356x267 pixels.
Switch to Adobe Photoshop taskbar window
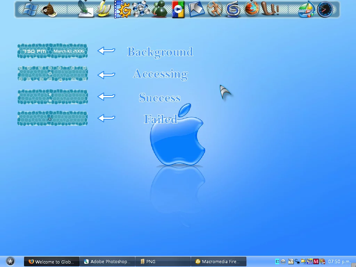107,262
